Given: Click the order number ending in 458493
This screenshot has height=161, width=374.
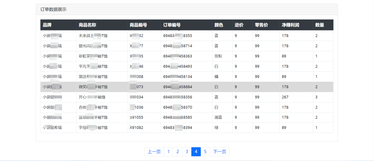Looking at the screenshot, I should click(178, 66).
